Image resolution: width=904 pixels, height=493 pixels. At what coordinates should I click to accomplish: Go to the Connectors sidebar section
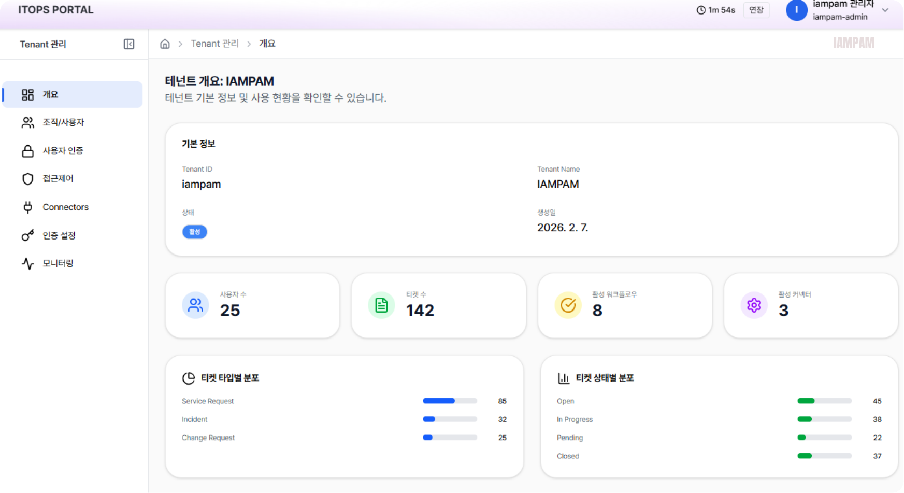(x=65, y=207)
